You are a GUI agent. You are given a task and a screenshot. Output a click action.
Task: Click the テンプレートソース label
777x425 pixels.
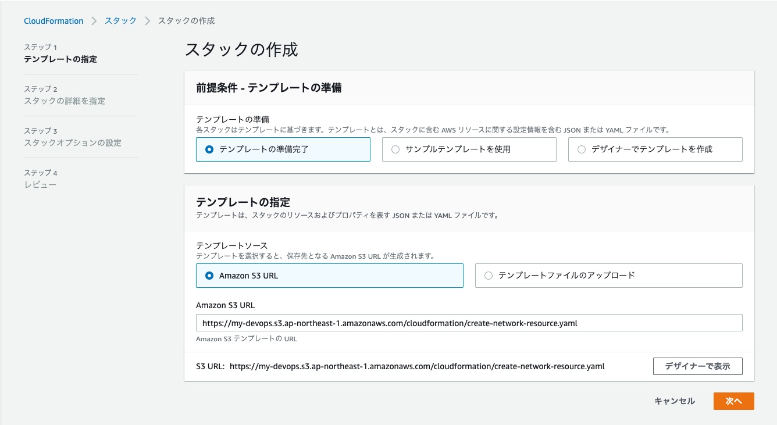pos(232,246)
